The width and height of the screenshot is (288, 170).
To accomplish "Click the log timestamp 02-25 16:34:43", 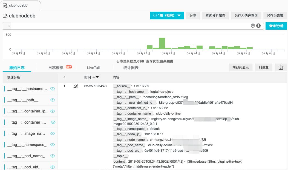I will [95, 86].
